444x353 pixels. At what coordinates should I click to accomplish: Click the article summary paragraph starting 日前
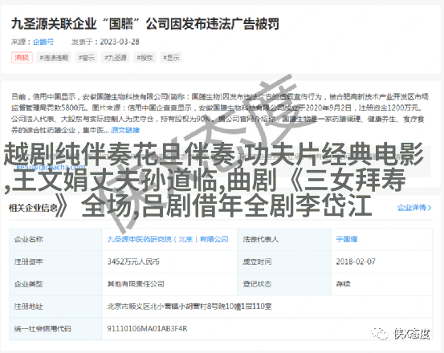220,113
